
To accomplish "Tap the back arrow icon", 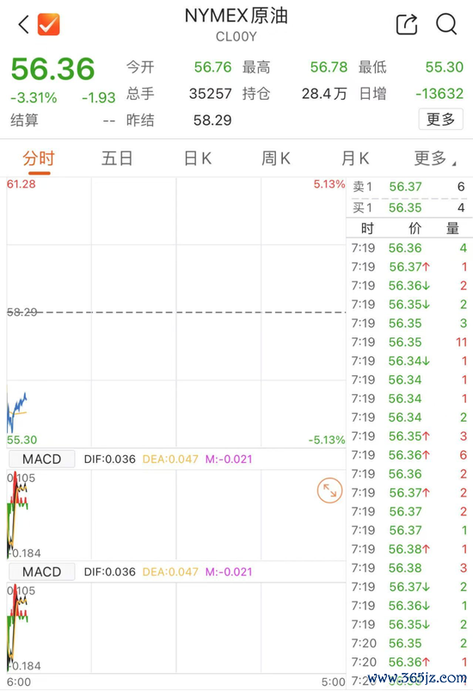I will [24, 24].
